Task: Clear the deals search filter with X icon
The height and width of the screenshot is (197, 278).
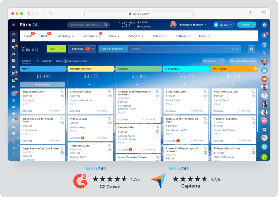Action: [x=237, y=49]
